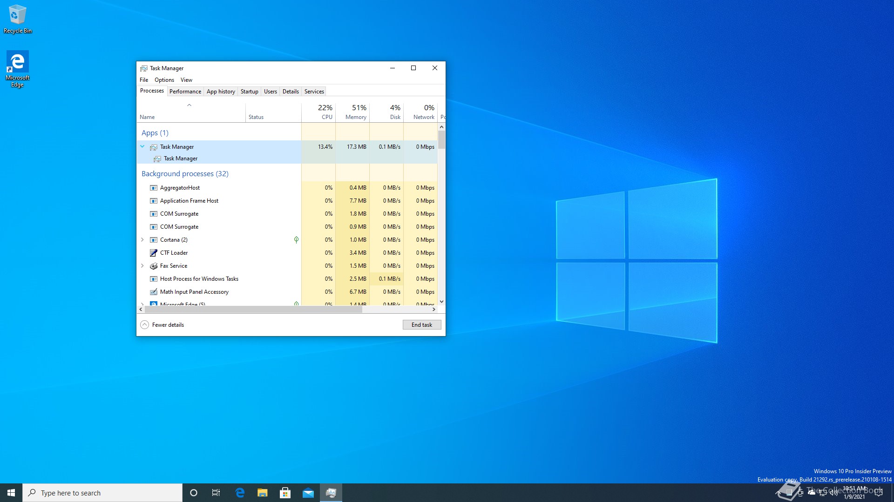Image resolution: width=894 pixels, height=502 pixels.
Task: Click the Cortana circle on the taskbar
Action: [194, 493]
